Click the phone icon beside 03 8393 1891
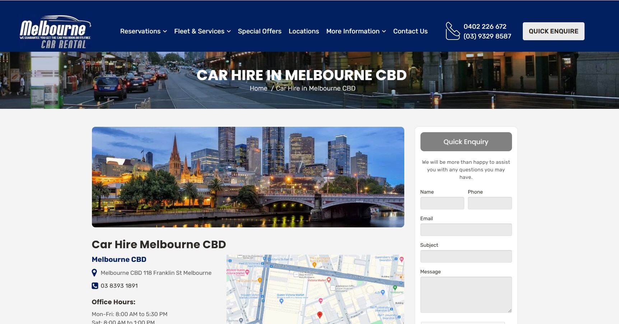The image size is (619, 324). 95,286
